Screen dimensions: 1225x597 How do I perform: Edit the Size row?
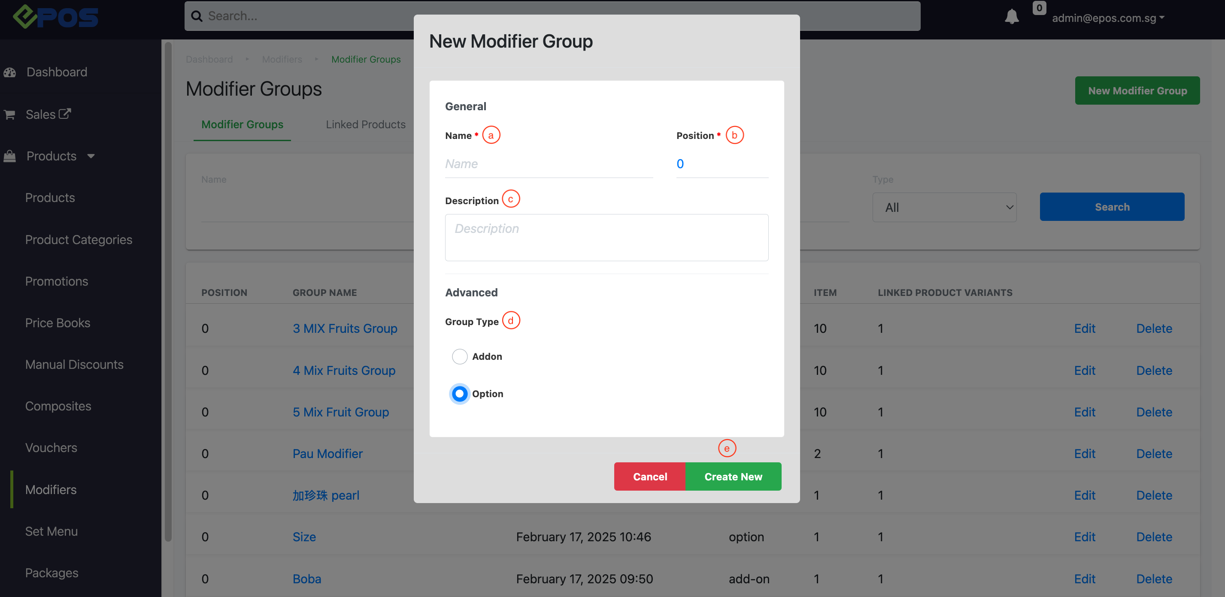(x=1084, y=537)
